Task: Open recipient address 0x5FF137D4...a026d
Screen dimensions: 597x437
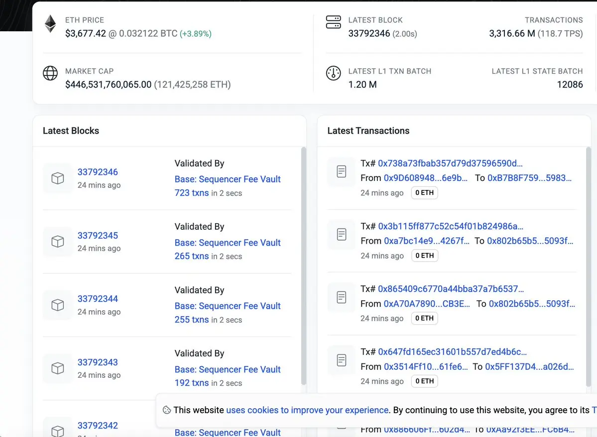Action: click(x=529, y=367)
